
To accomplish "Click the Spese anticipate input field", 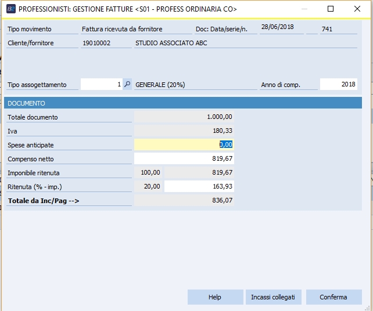I will [x=184, y=144].
